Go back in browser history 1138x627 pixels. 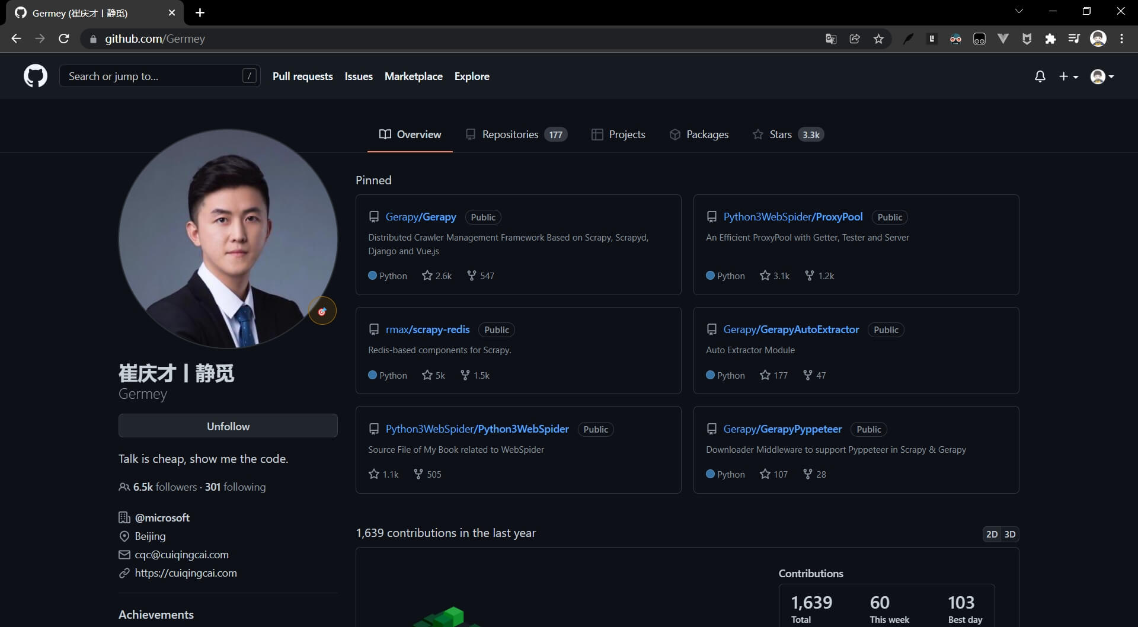tap(16, 39)
